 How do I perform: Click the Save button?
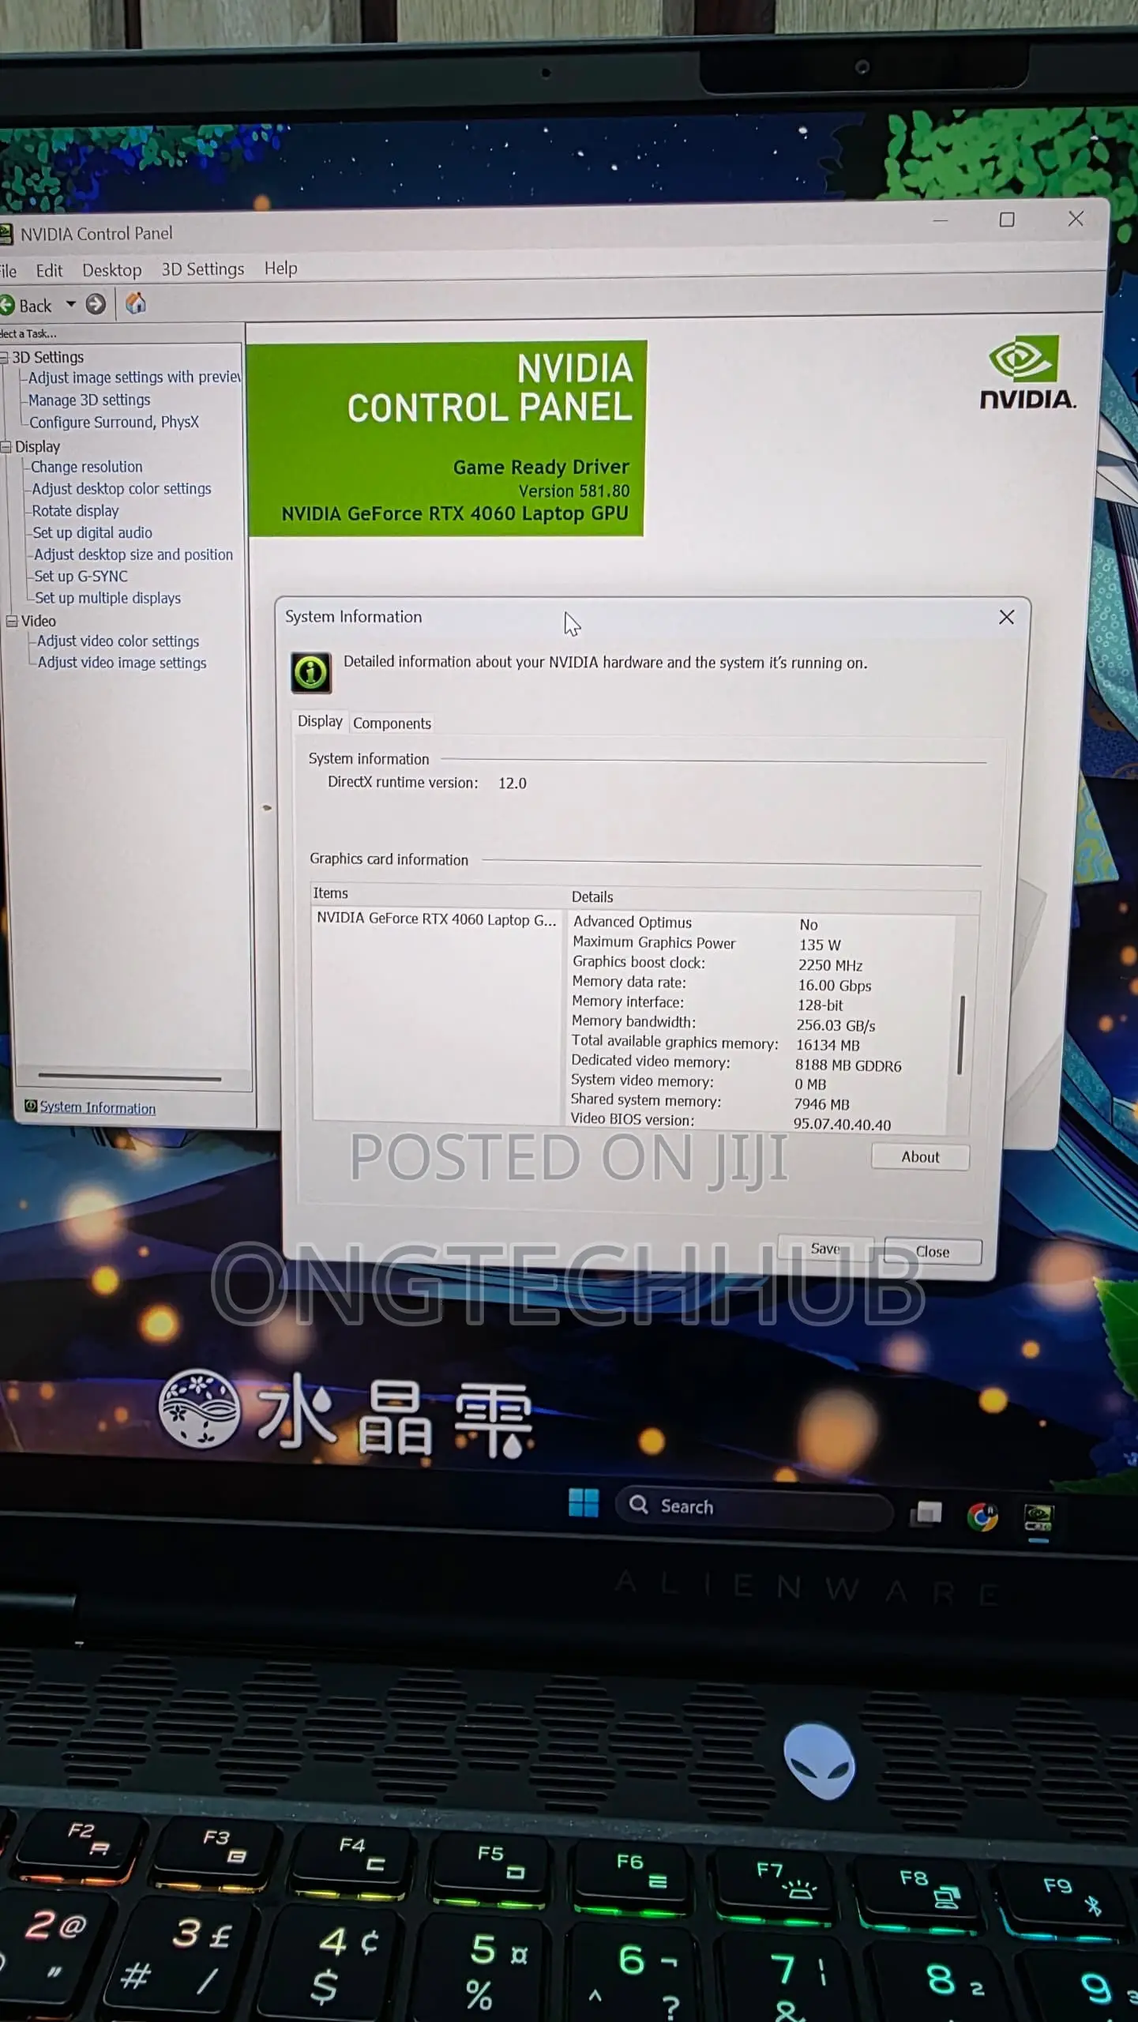[825, 1249]
